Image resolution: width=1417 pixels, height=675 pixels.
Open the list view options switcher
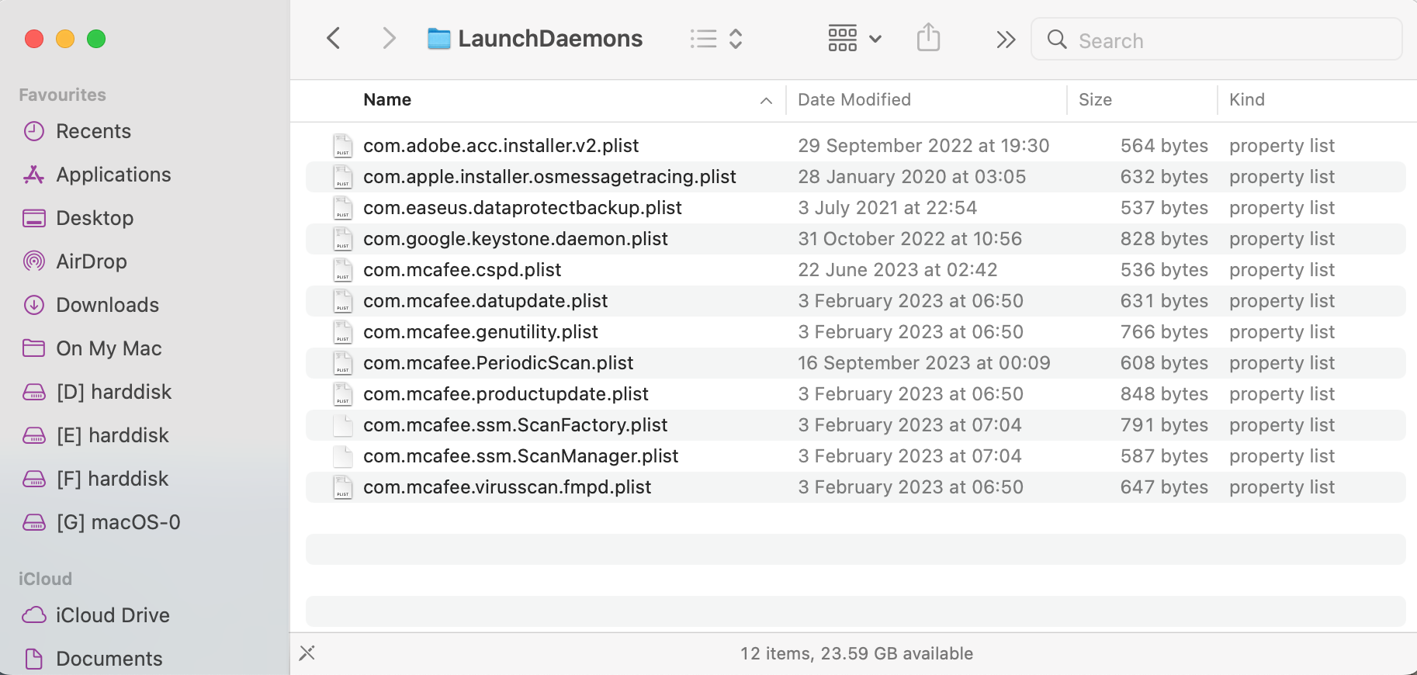coord(717,39)
